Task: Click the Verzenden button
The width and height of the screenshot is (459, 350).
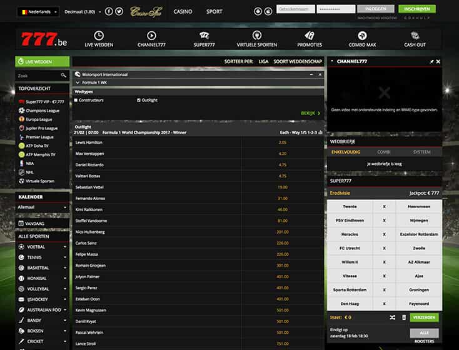Action: [424, 317]
